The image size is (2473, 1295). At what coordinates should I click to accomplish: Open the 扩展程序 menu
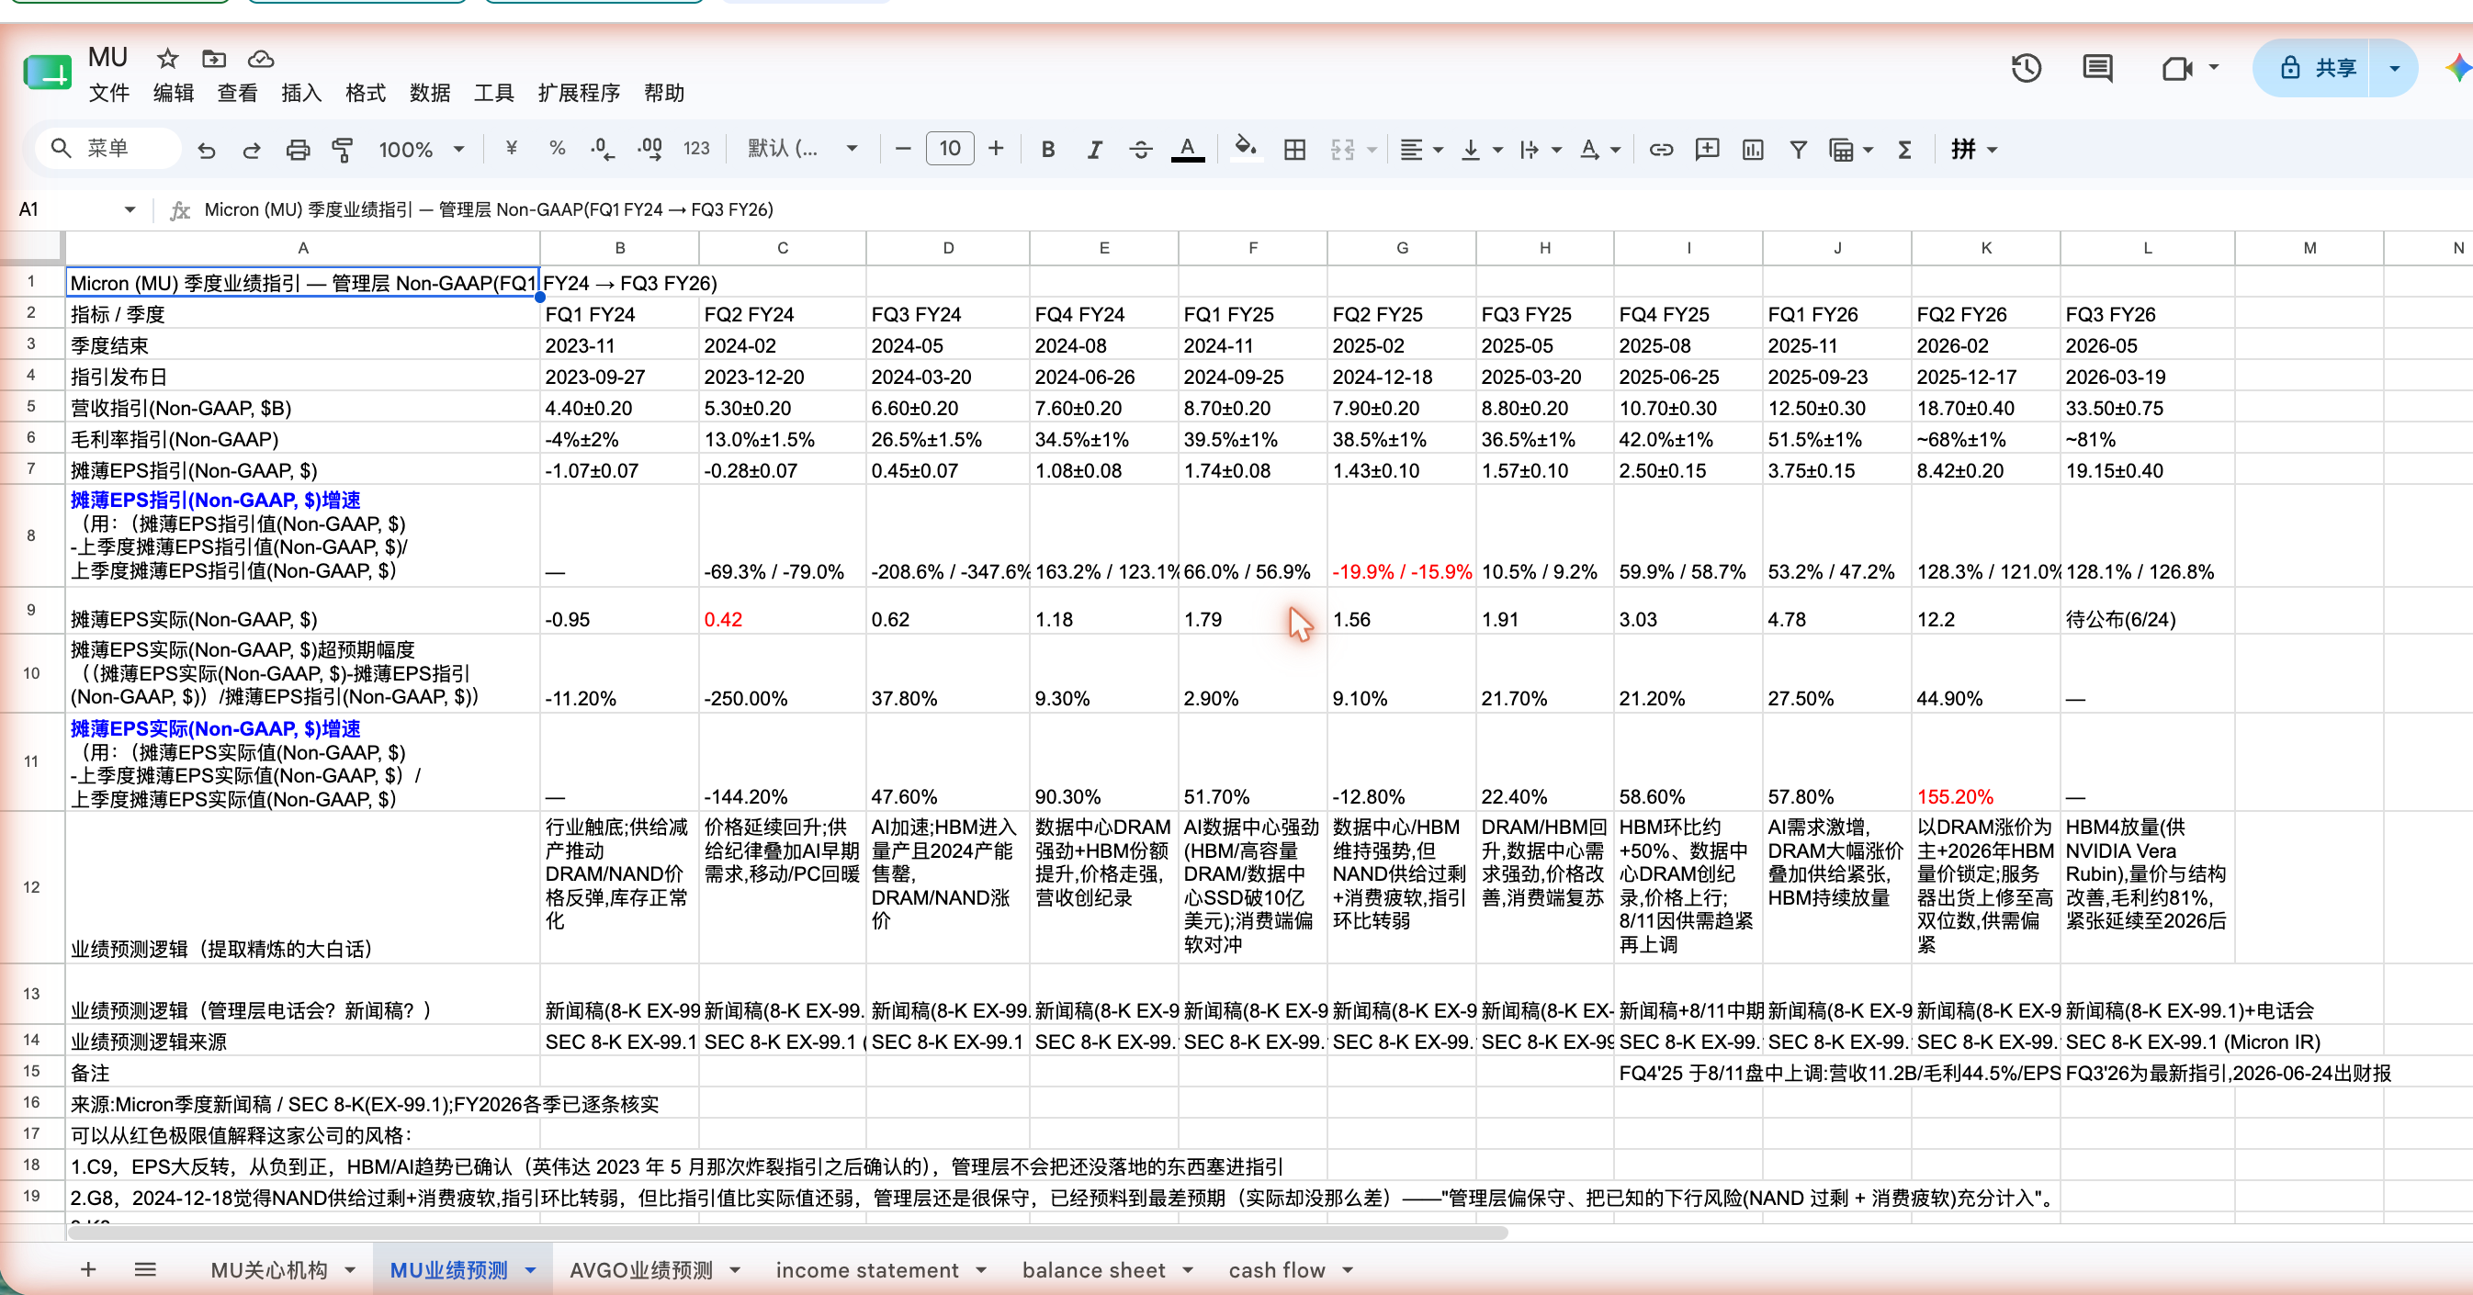(x=579, y=93)
